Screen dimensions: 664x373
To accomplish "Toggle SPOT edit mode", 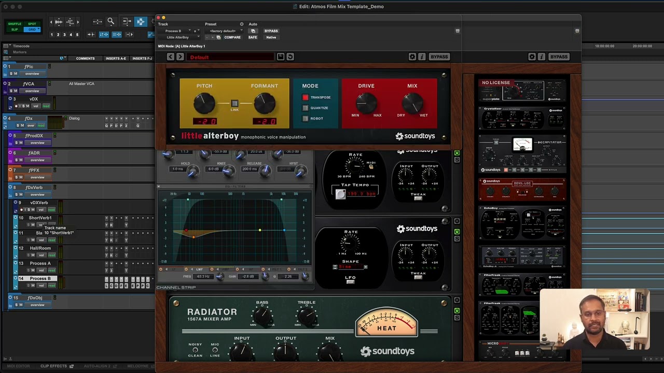I will [x=32, y=24].
